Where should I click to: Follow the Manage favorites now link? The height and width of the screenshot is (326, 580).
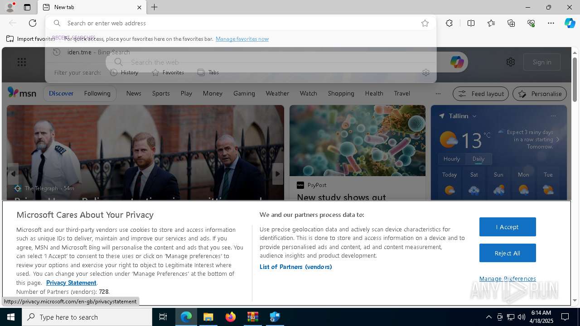[242, 39]
